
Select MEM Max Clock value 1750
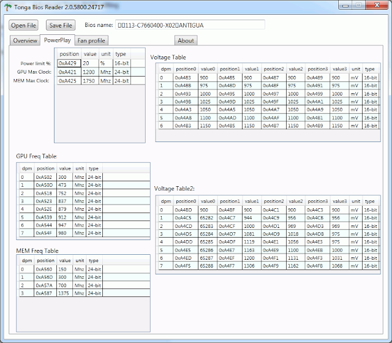pyautogui.click(x=90, y=81)
